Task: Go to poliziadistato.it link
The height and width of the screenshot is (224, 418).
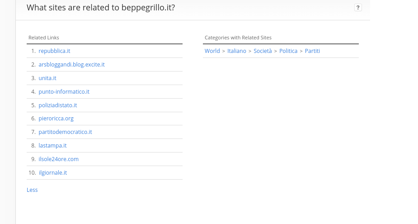Action: coord(57,105)
